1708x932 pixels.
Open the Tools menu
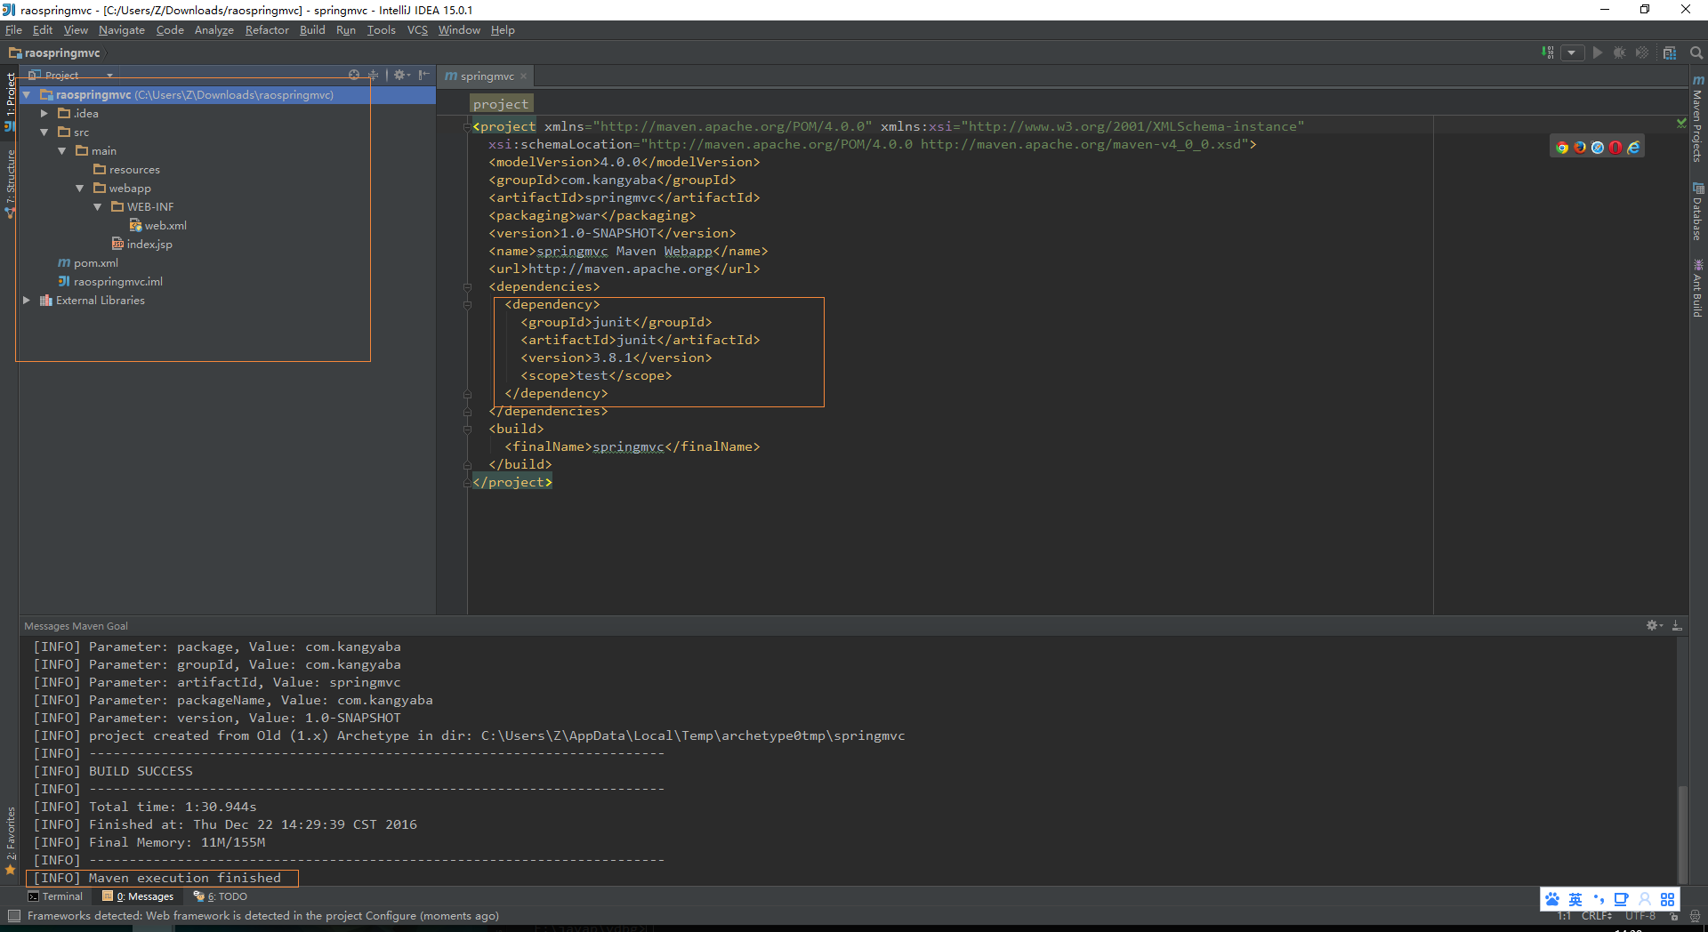tap(381, 30)
